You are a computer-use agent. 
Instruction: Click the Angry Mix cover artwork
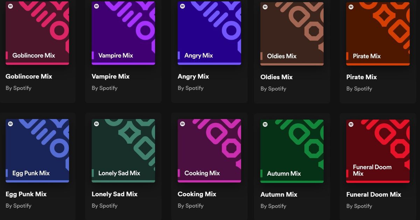point(209,33)
